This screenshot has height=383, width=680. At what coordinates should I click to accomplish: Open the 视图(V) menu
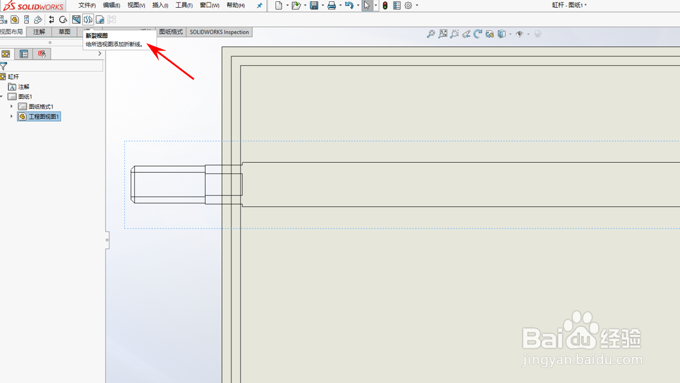[x=136, y=5]
